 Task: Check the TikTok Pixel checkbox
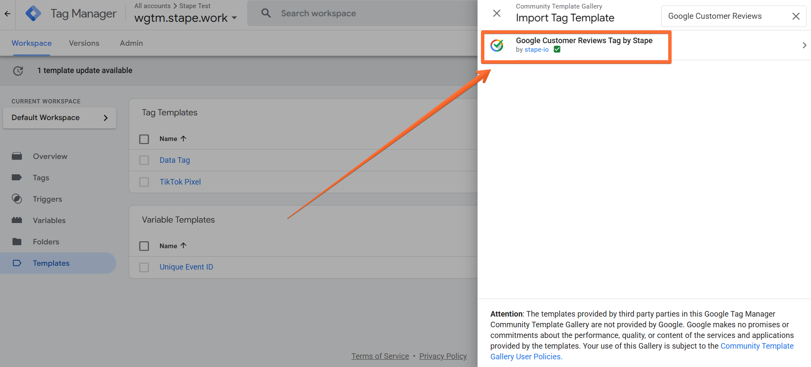coord(144,182)
